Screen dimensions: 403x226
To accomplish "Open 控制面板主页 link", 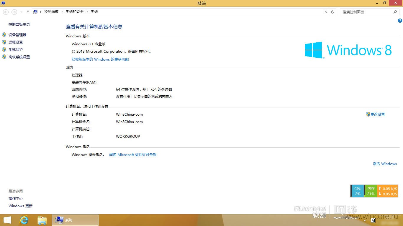I will click(19, 24).
